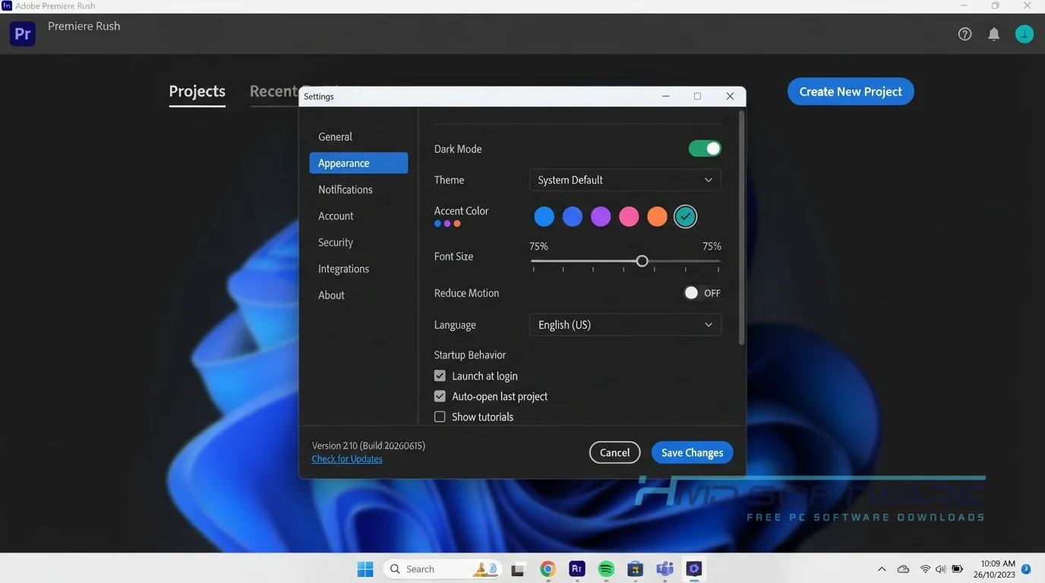Save Changes in Settings
This screenshot has width=1045, height=583.
click(x=692, y=452)
